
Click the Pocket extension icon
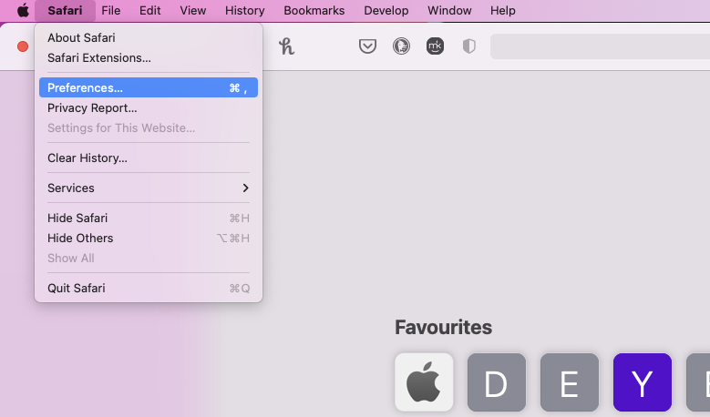tap(367, 46)
